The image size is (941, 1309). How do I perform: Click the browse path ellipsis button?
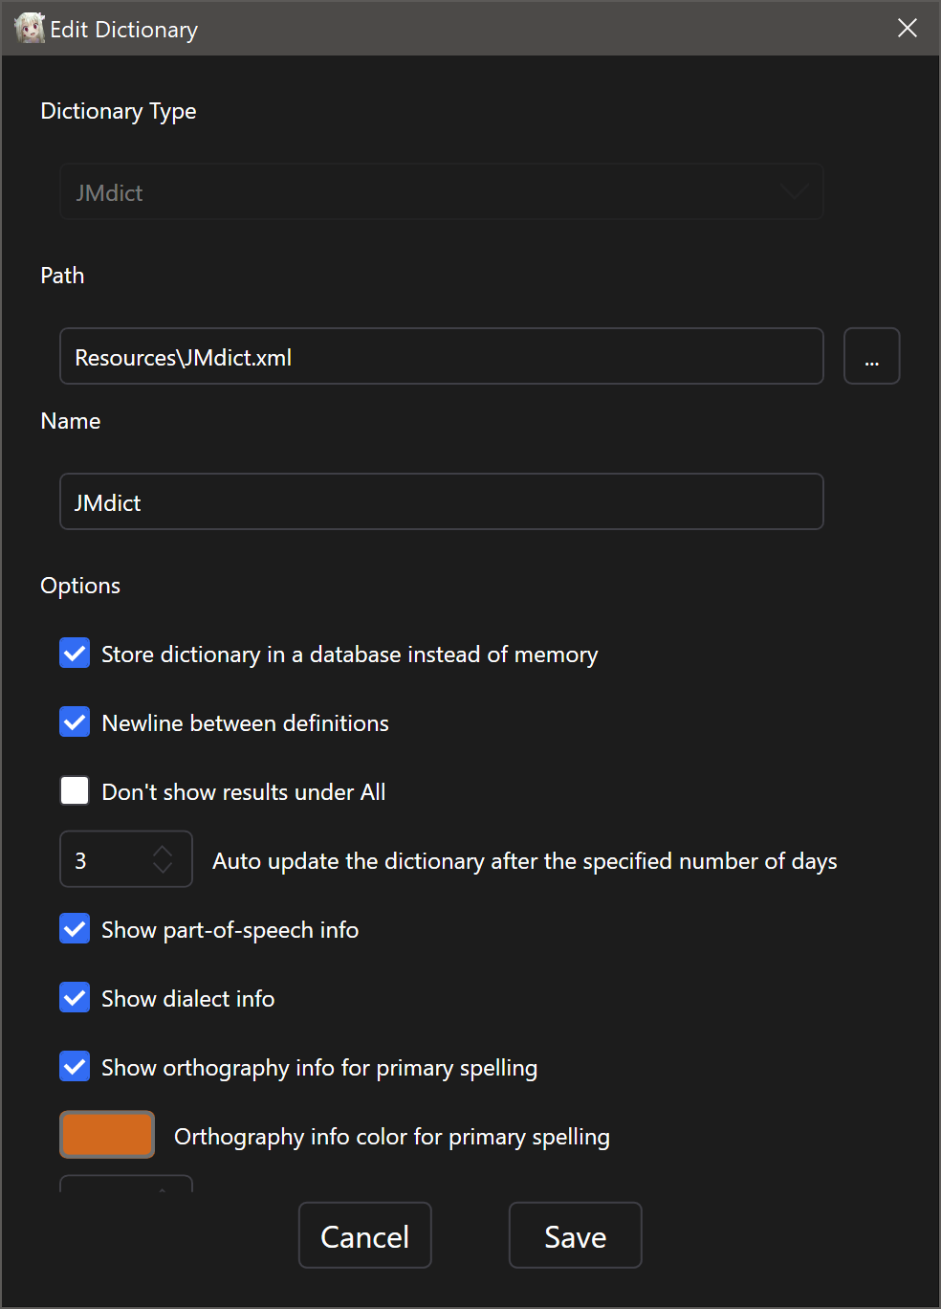[871, 357]
